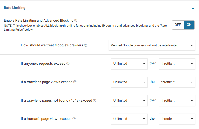Switch rate limiting toggle to ON
199x129 pixels.
click(189, 25)
